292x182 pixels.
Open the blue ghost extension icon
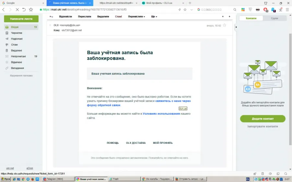pyautogui.click(x=273, y=10)
